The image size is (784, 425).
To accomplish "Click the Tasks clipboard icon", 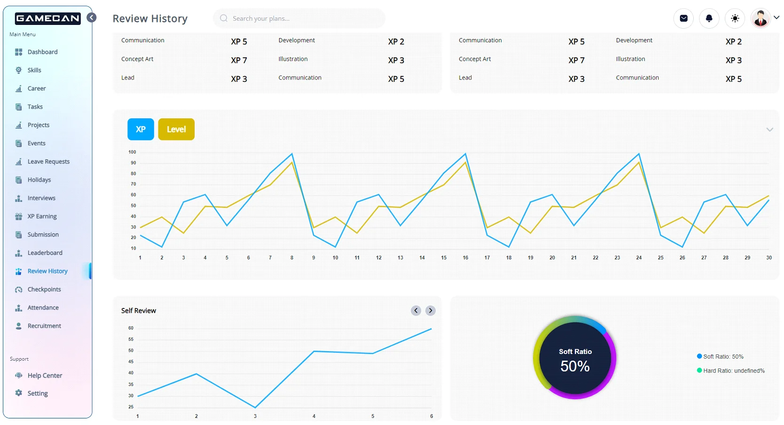I will (19, 107).
